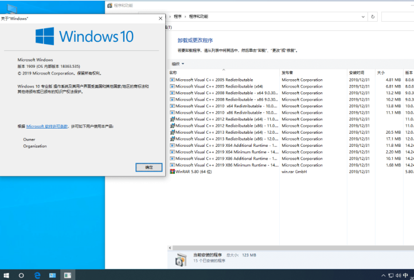Click the horizontal scrollbar's left arrow
414x280 pixels.
170,248
